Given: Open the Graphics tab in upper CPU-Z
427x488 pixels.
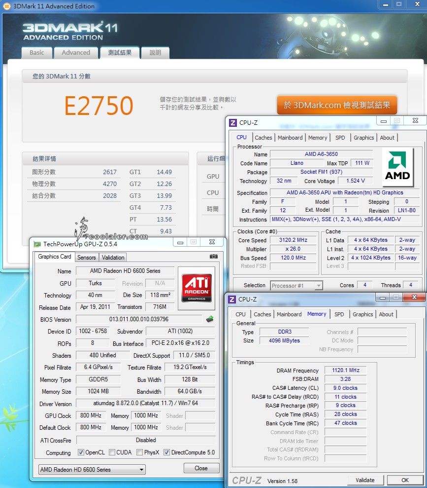Looking at the screenshot, I should pyautogui.click(x=363, y=138).
